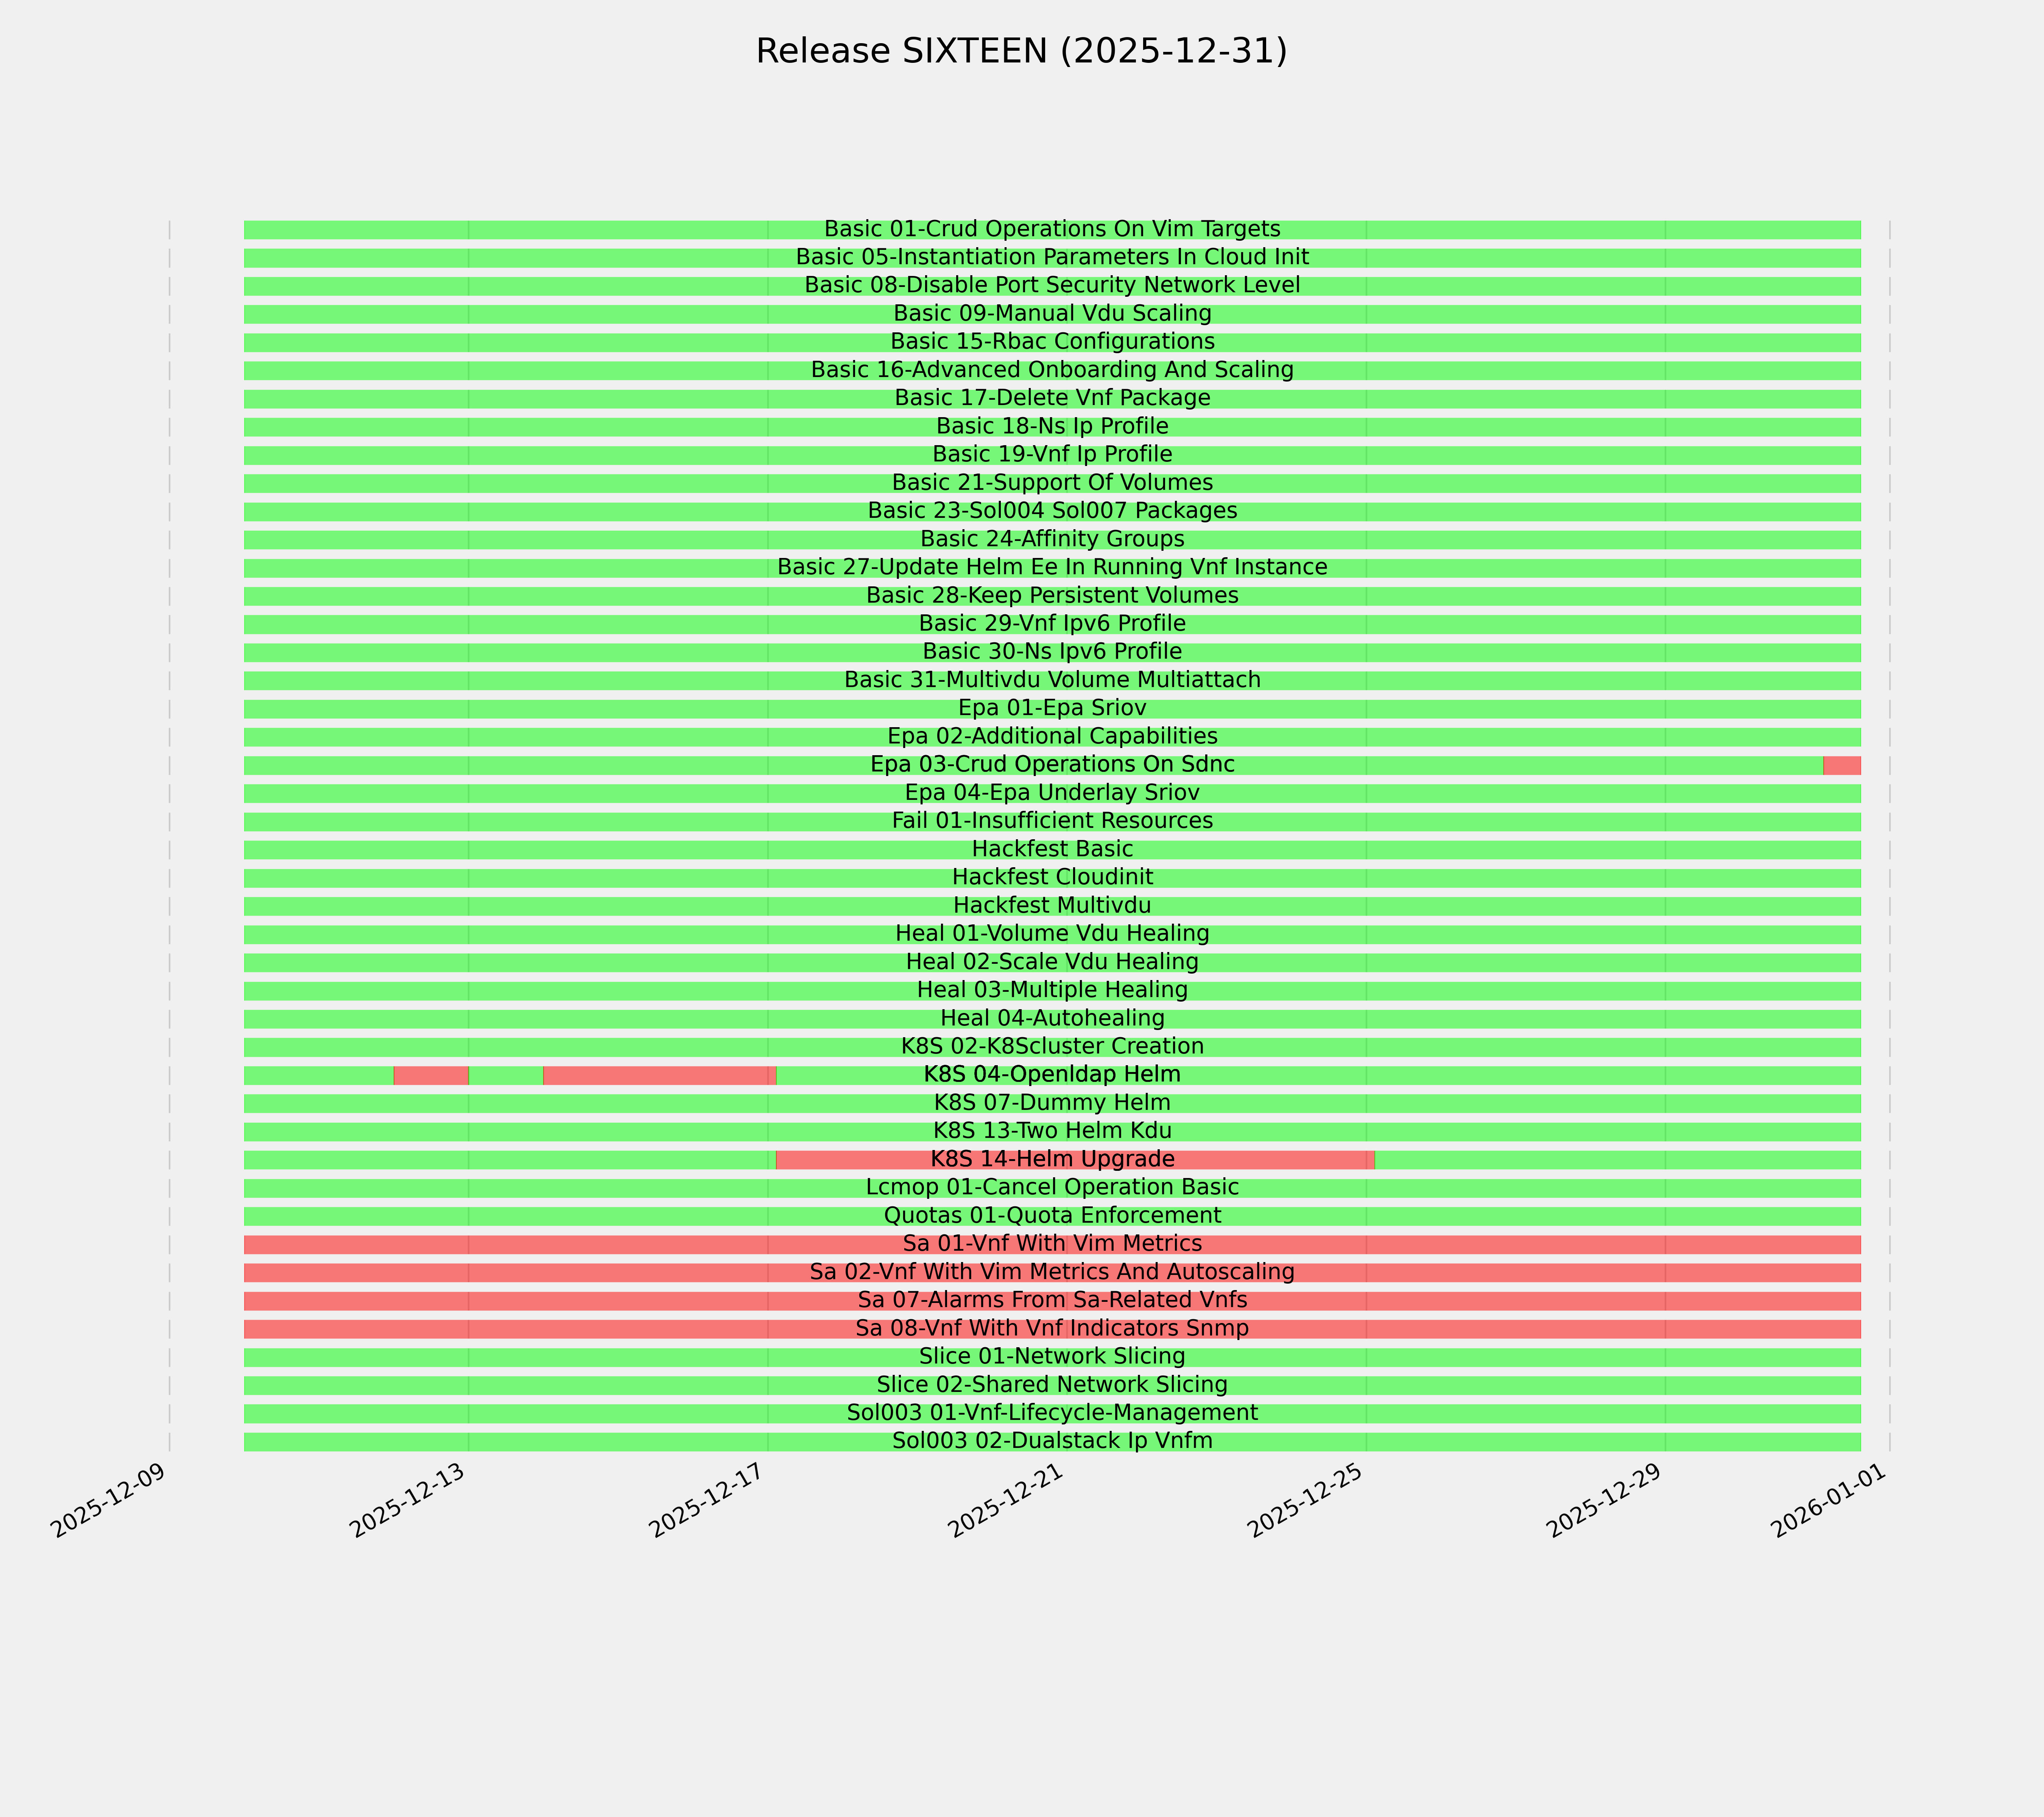Click the Release SIXTEEN chart title
The width and height of the screenshot is (2044, 1817).
coord(1021,51)
